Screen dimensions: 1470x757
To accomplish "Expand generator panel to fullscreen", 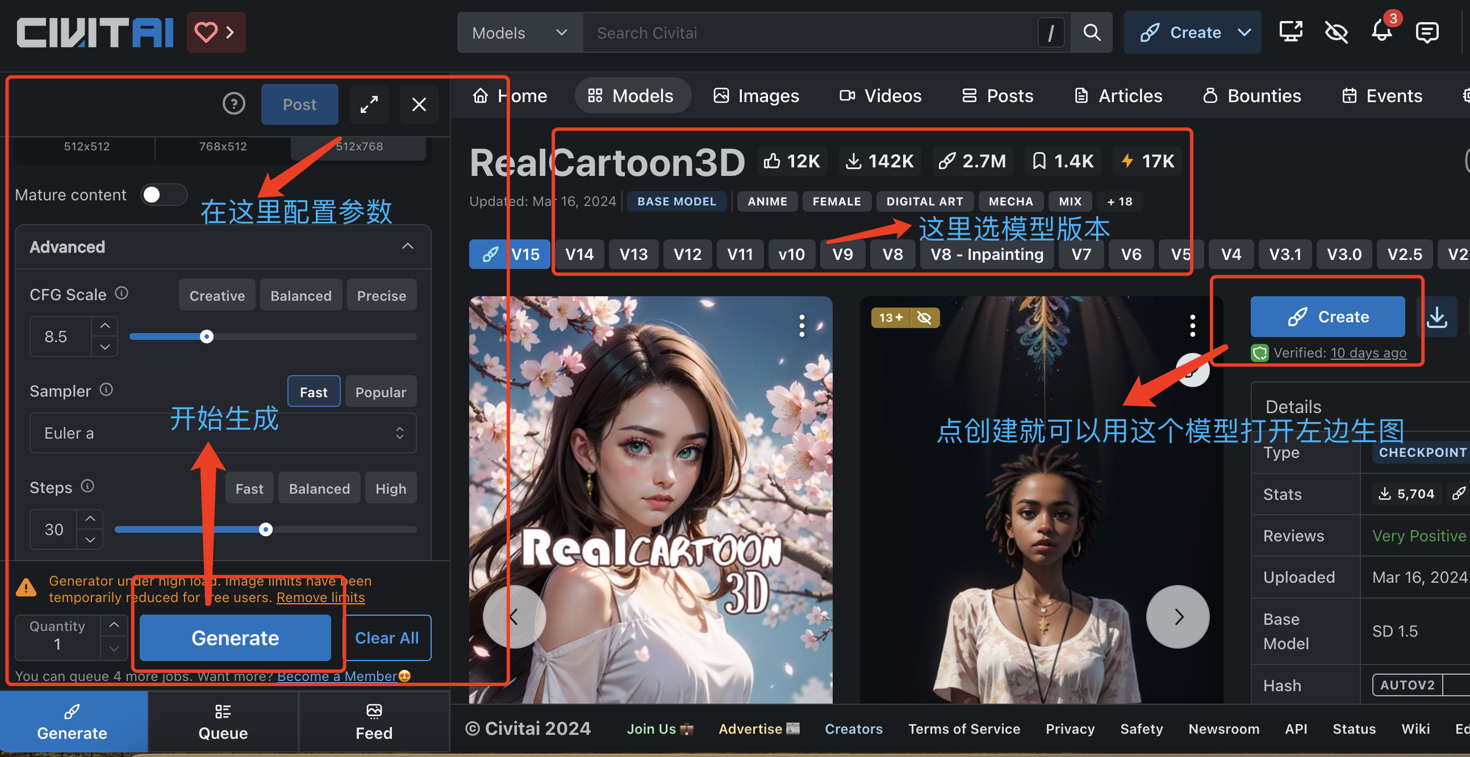I will pos(369,104).
